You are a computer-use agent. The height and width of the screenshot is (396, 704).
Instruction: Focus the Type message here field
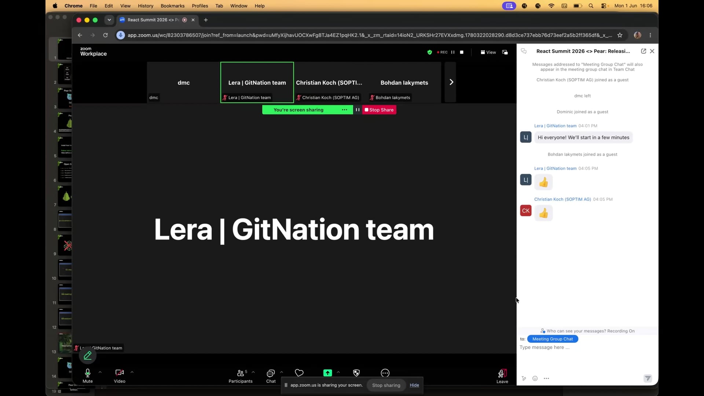point(587,347)
